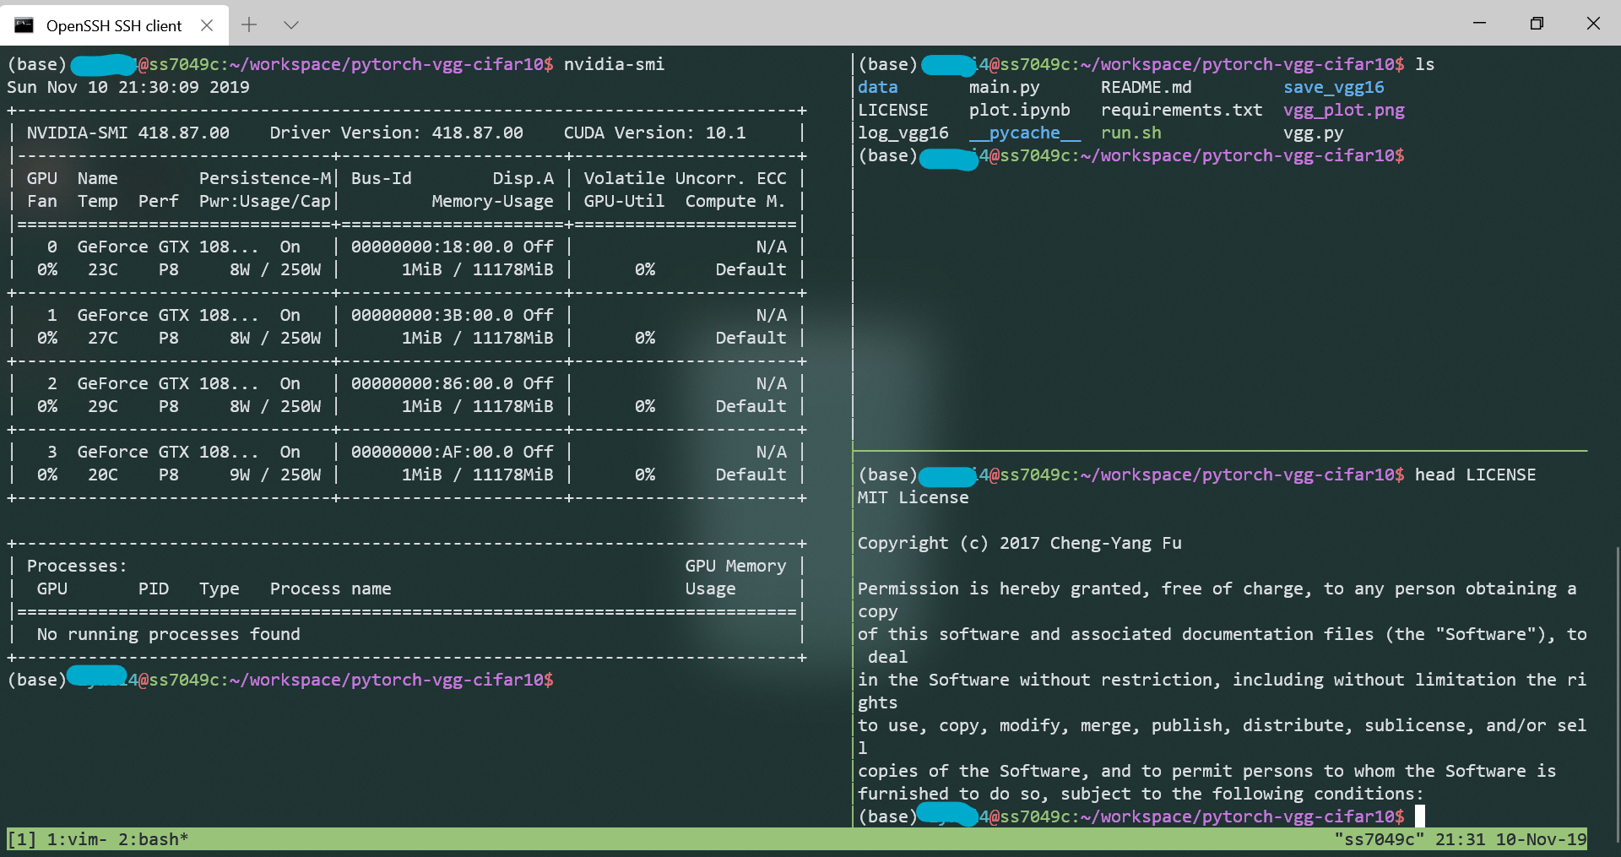The image size is (1621, 857).
Task: Click the 'plot.ipynb' file name
Action: coord(1019,110)
